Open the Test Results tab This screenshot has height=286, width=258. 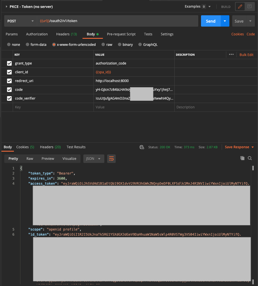point(76,147)
